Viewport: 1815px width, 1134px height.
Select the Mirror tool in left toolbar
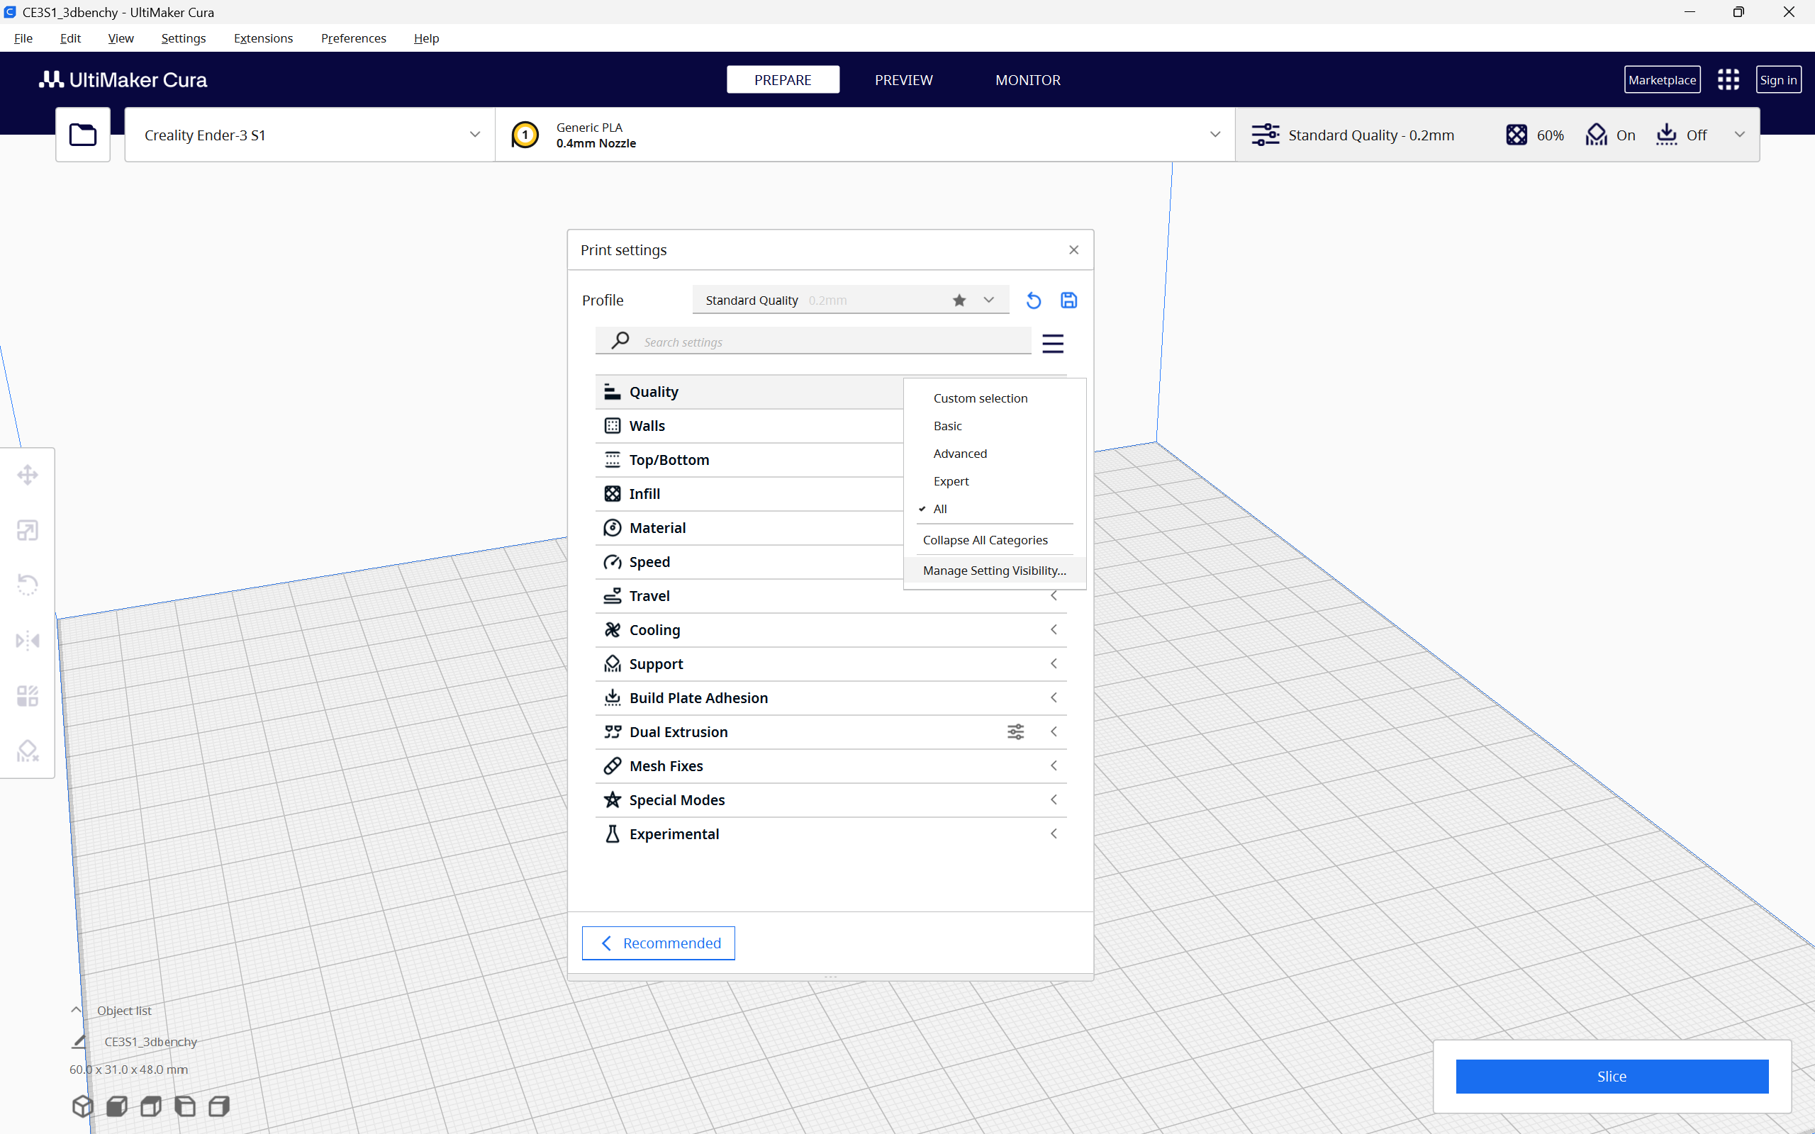28,641
